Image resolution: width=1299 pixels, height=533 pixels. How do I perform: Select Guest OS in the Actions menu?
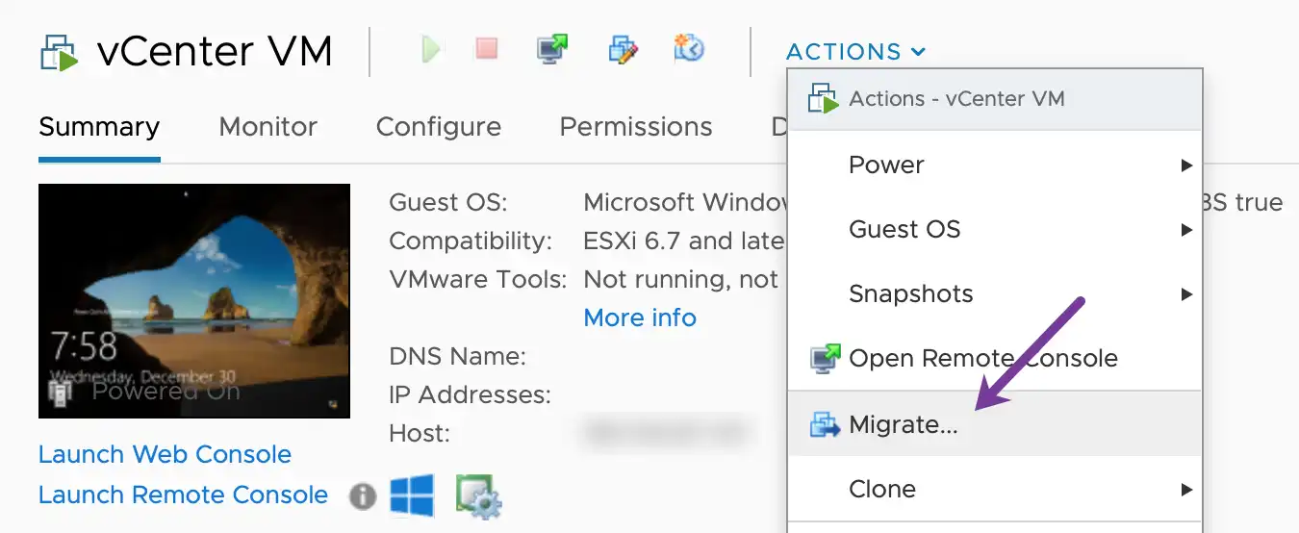point(995,230)
